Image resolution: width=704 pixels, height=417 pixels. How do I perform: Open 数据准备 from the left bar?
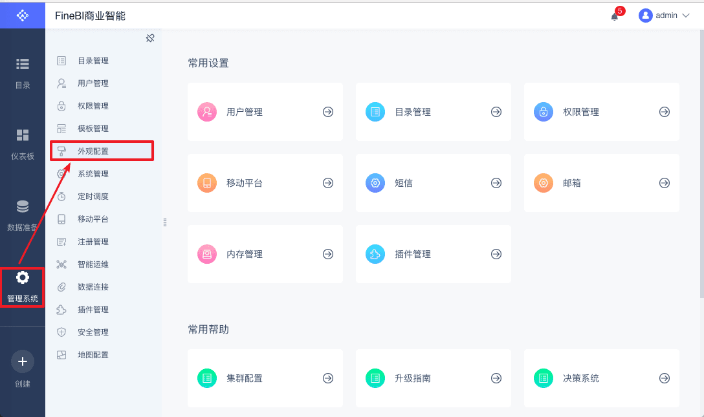point(23,214)
